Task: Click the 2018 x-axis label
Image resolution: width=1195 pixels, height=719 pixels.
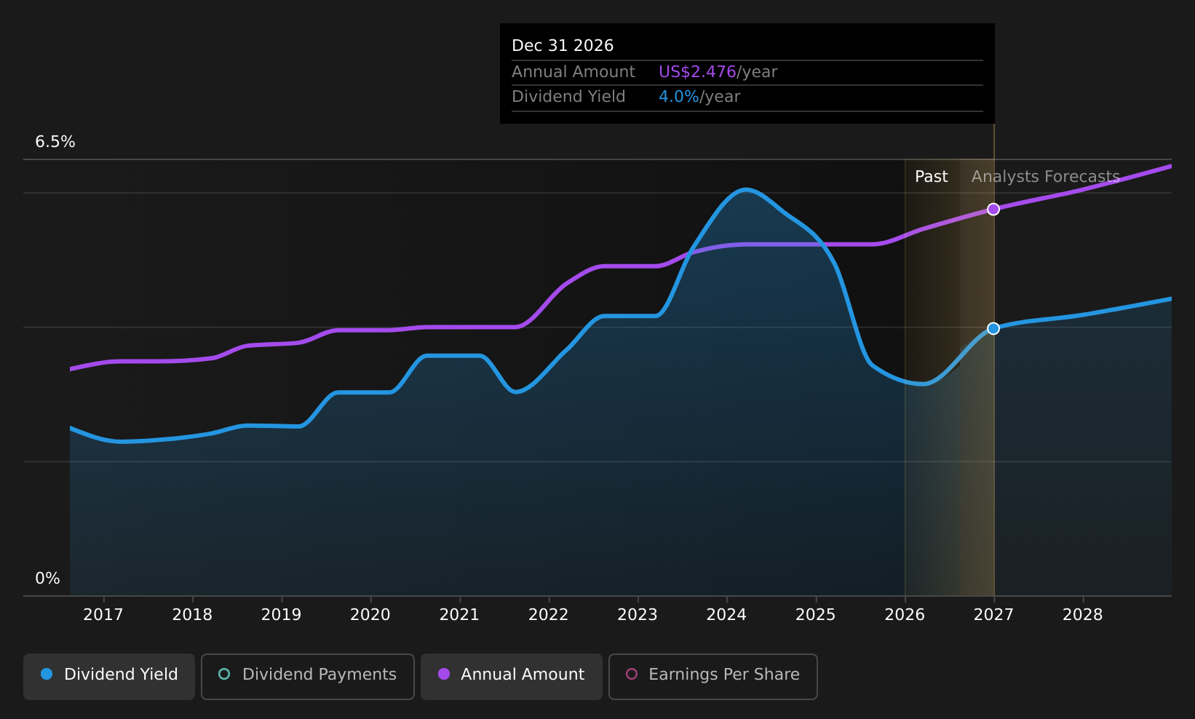Action: (x=192, y=615)
